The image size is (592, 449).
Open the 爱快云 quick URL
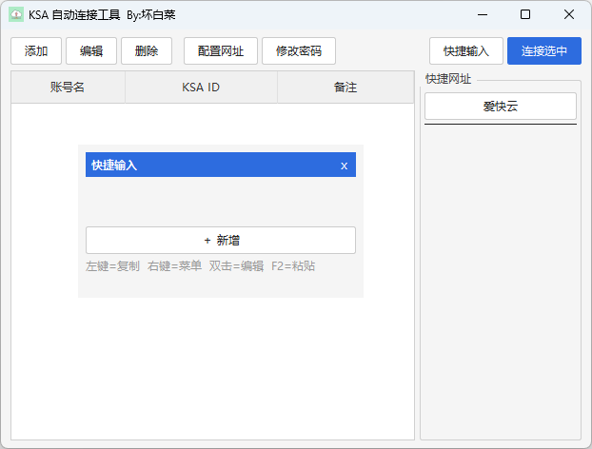(501, 107)
